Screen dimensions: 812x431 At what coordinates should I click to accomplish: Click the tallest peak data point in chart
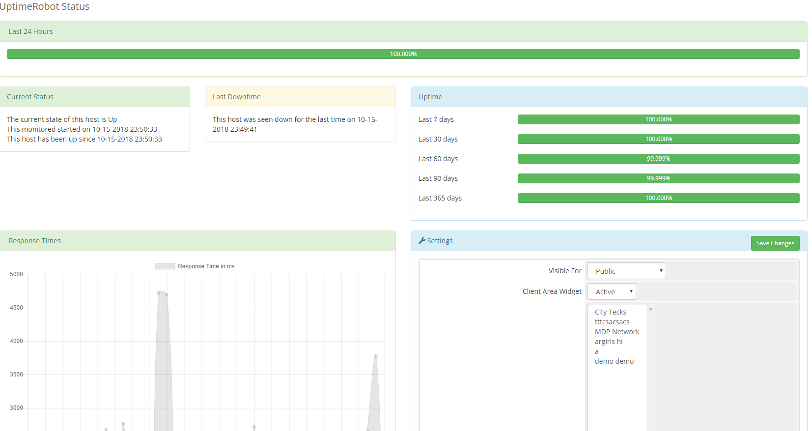tap(159, 293)
